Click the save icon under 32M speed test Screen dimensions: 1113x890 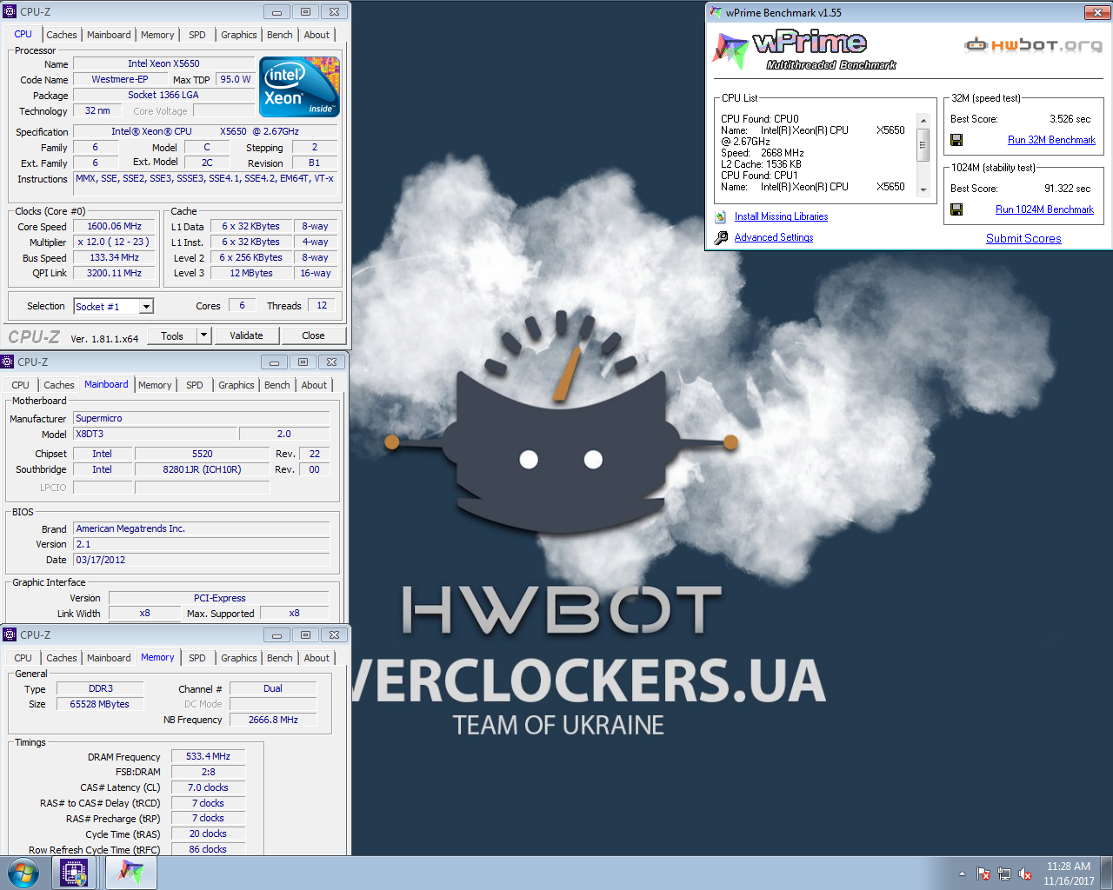click(x=956, y=140)
